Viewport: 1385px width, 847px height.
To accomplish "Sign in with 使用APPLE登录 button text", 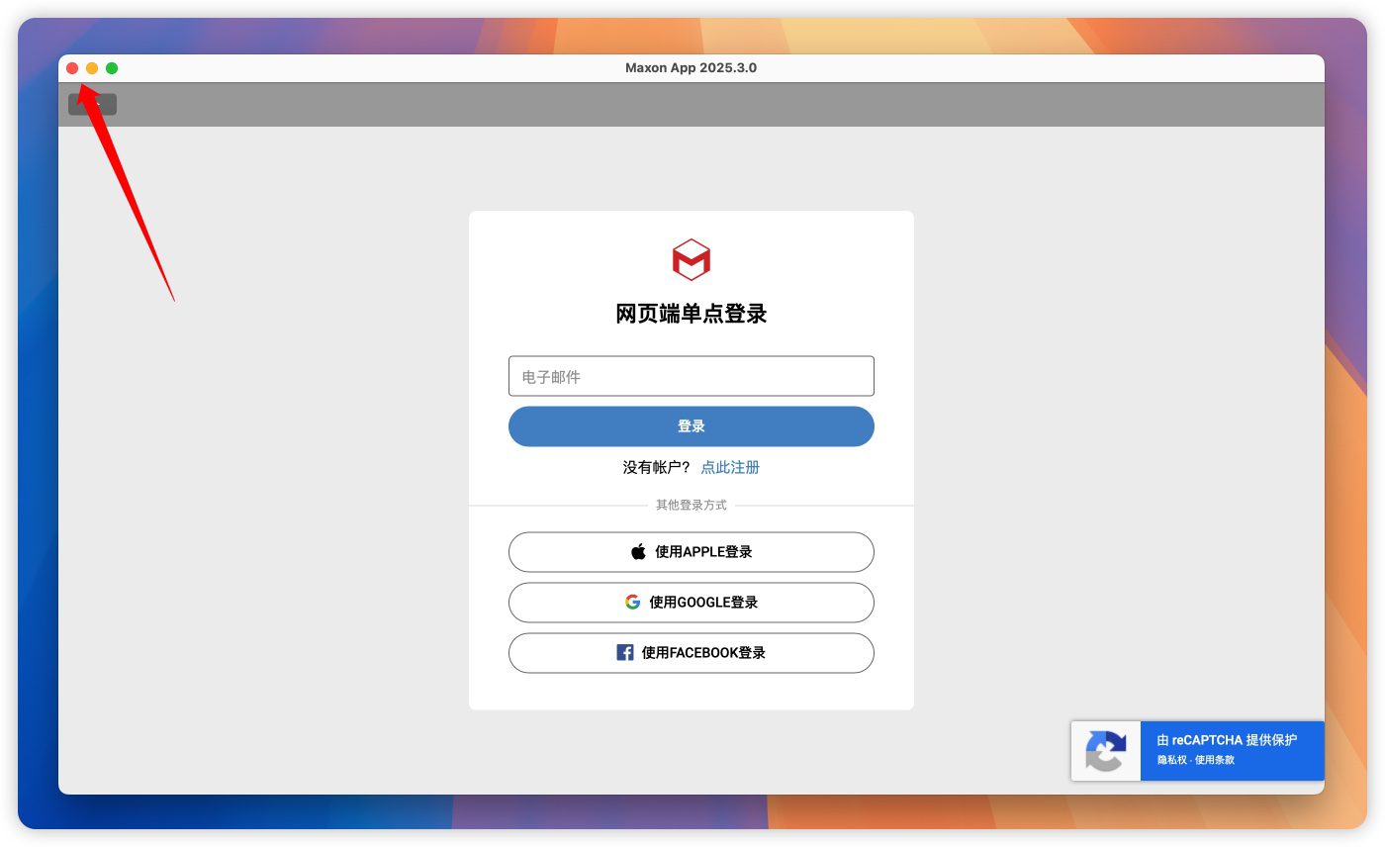I will (x=703, y=552).
